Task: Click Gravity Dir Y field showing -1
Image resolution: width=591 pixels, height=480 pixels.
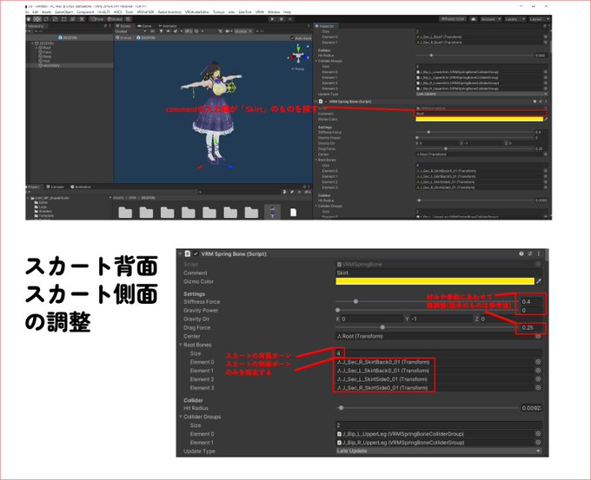Action: point(441,319)
